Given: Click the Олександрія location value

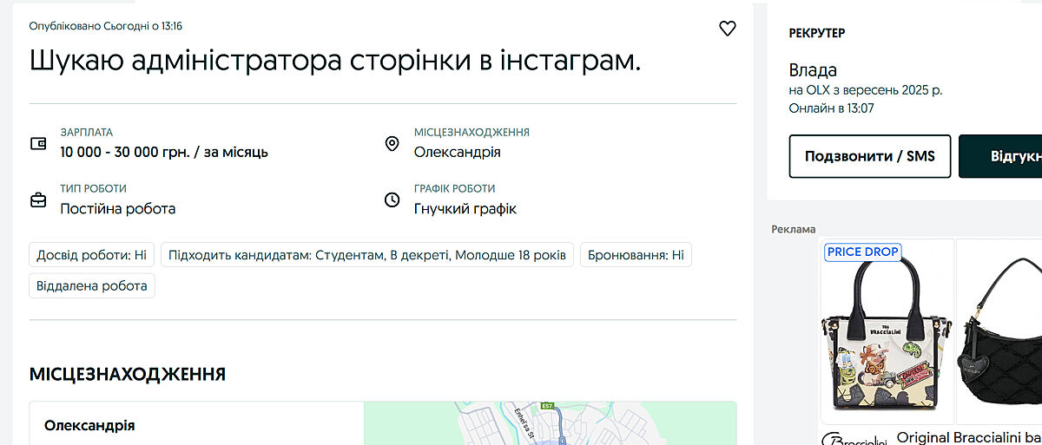Looking at the screenshot, I should (x=457, y=153).
